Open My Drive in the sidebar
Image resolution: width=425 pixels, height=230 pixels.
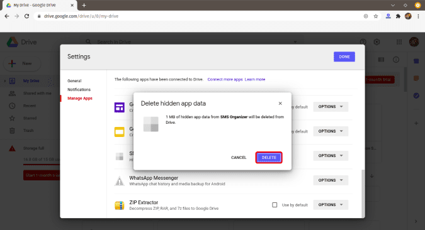point(31,81)
